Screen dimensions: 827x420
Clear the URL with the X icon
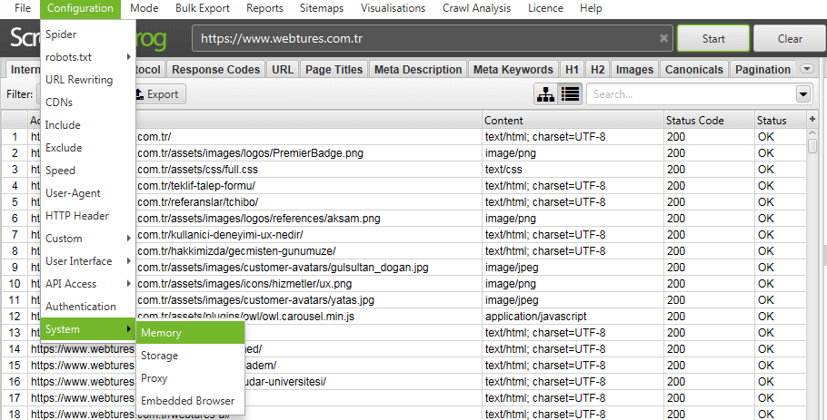pyautogui.click(x=663, y=38)
